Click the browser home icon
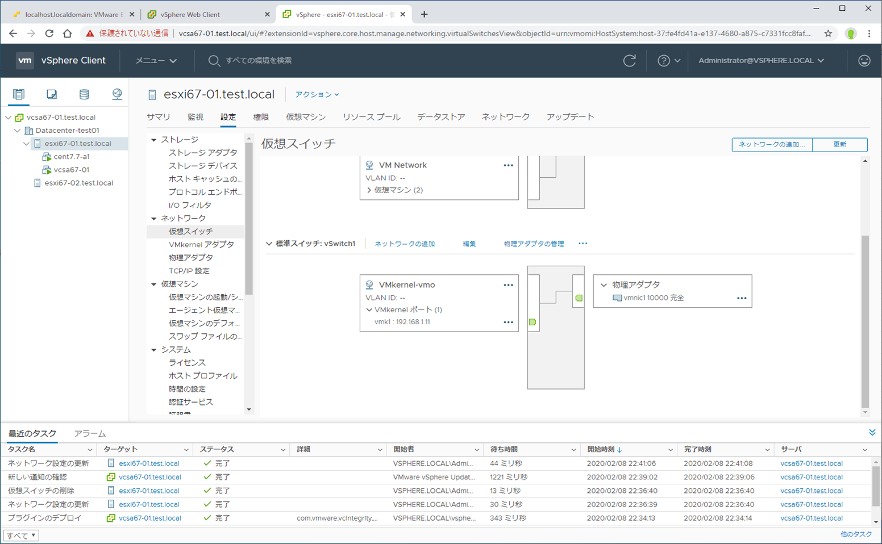The width and height of the screenshot is (882, 544). 68,34
